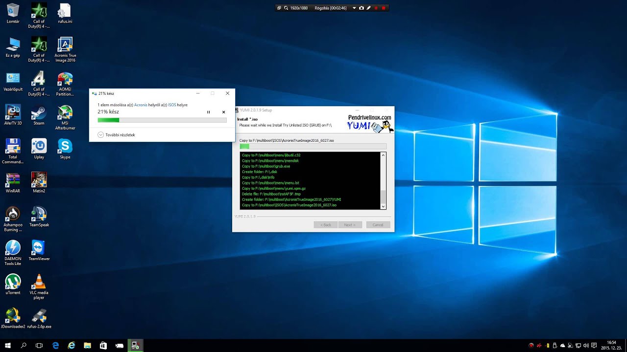Screen dimensions: 627x352
Task: Open the recorder dropdown arrow
Action: pyautogui.click(x=354, y=8)
